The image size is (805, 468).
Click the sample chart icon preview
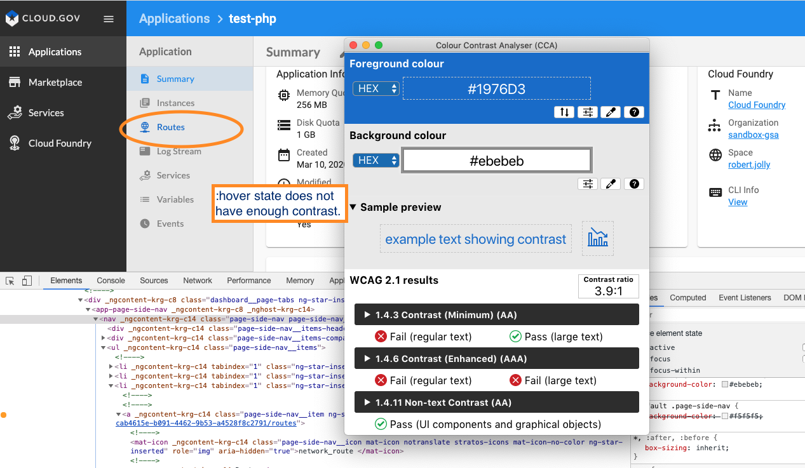pyautogui.click(x=598, y=239)
